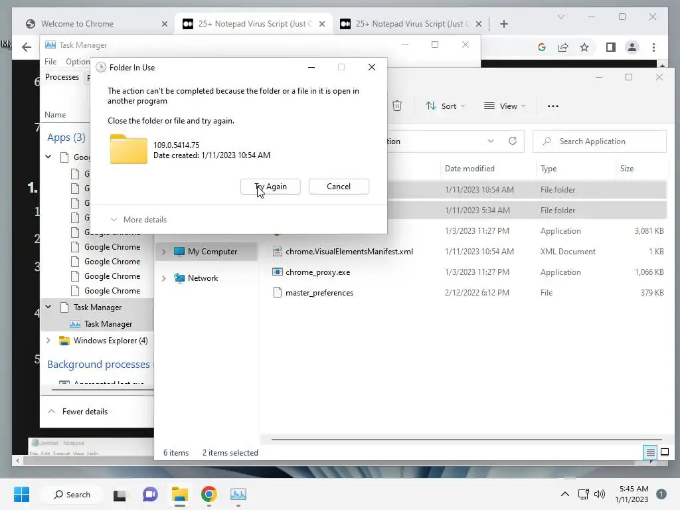The width and height of the screenshot is (680, 510).
Task: Click the Chrome back arrow
Action: (x=27, y=47)
